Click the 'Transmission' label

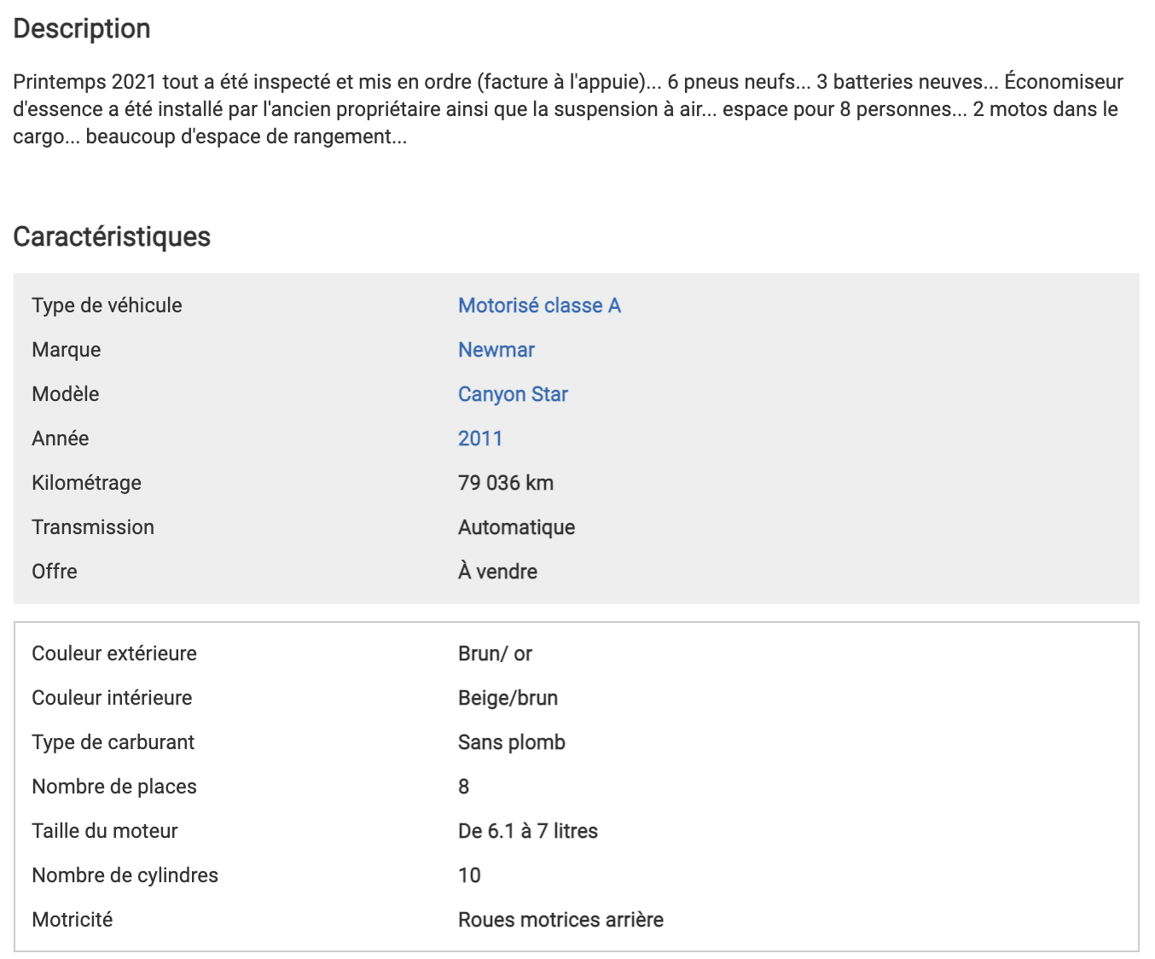point(93,527)
